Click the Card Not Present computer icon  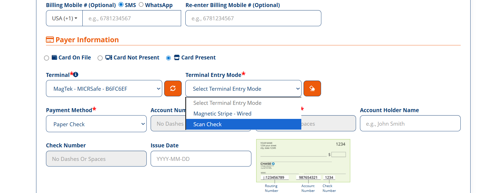109,57
